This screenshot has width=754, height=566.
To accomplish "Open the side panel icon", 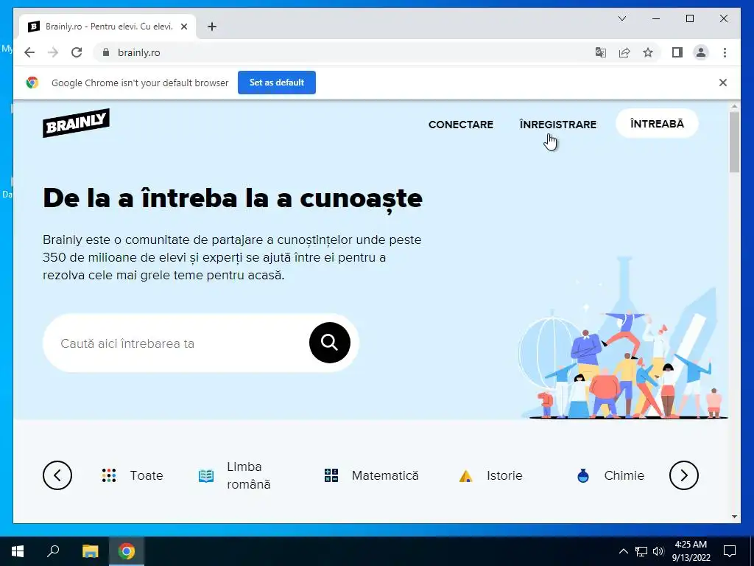I will click(677, 52).
